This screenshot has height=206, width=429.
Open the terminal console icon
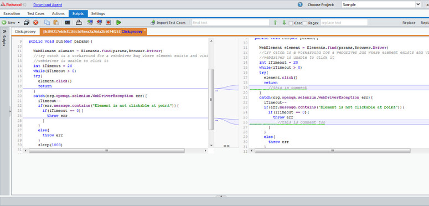[68, 23]
